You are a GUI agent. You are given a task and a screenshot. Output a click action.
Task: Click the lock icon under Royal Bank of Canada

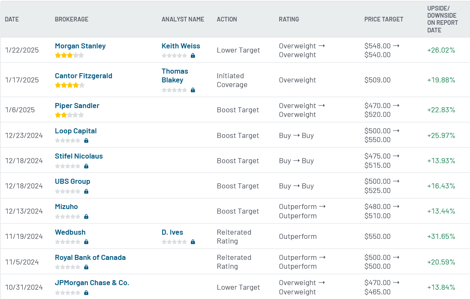click(86, 267)
